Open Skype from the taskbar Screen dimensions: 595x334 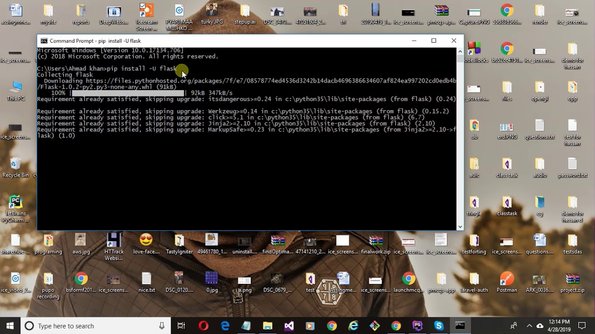(439, 326)
